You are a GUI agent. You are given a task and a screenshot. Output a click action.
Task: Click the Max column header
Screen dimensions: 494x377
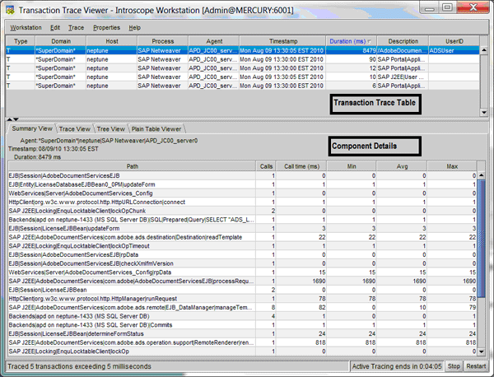click(x=451, y=165)
